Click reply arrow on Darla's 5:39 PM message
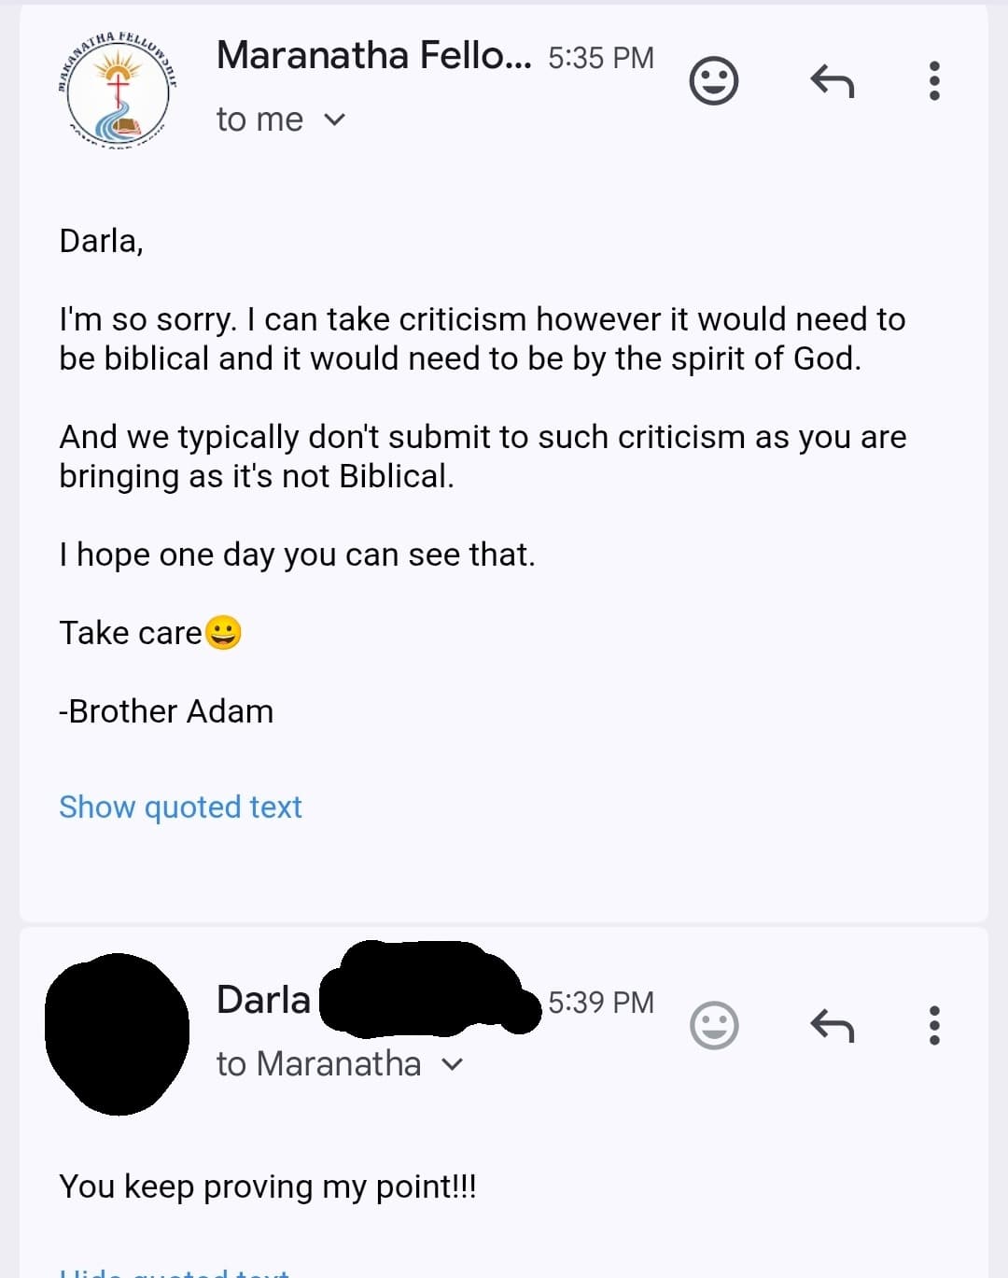1008x1278 pixels. [x=832, y=1025]
